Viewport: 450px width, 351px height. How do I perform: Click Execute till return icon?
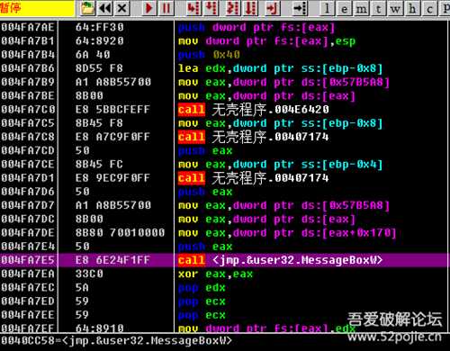[x=273, y=8]
